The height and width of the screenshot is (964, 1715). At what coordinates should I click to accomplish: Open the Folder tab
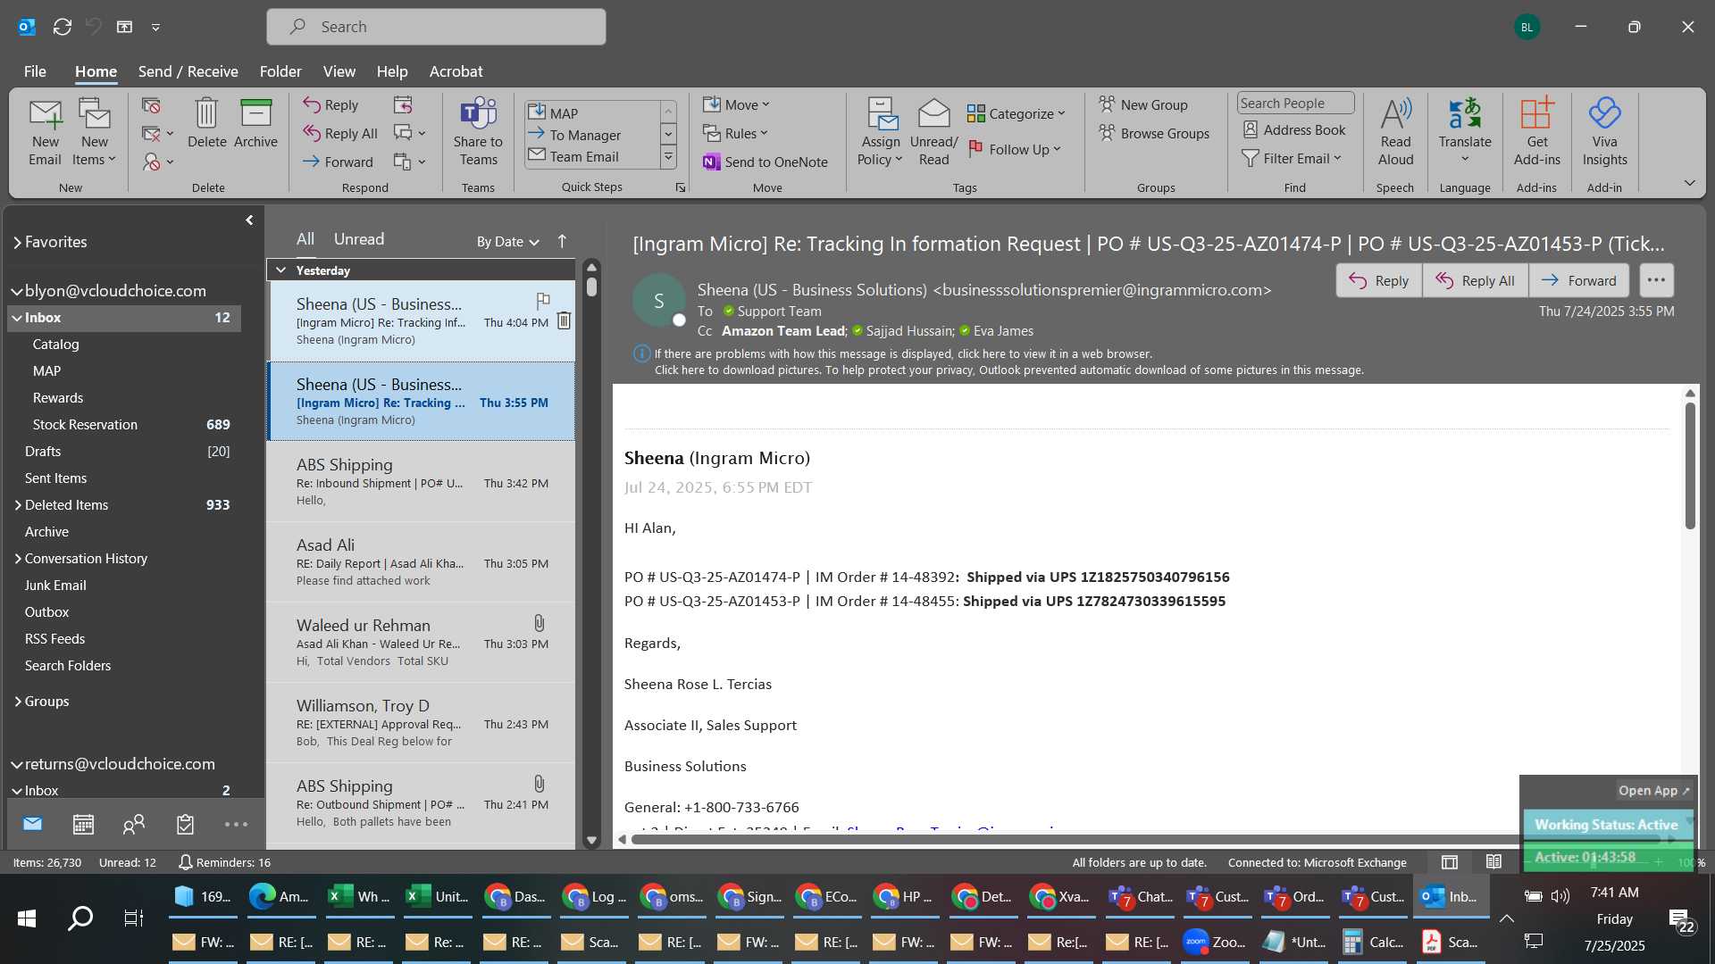coord(280,71)
